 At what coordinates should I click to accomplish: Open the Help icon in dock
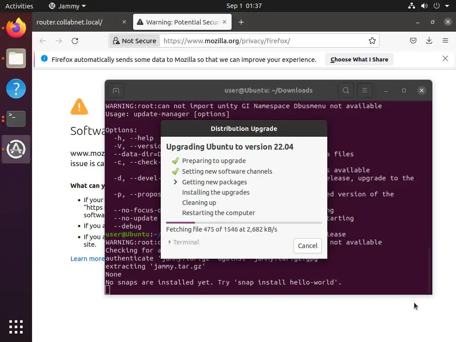16,89
